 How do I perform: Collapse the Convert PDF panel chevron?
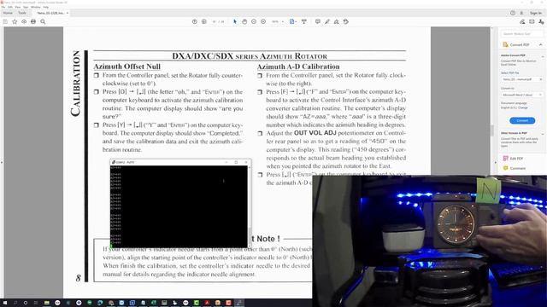(x=540, y=45)
